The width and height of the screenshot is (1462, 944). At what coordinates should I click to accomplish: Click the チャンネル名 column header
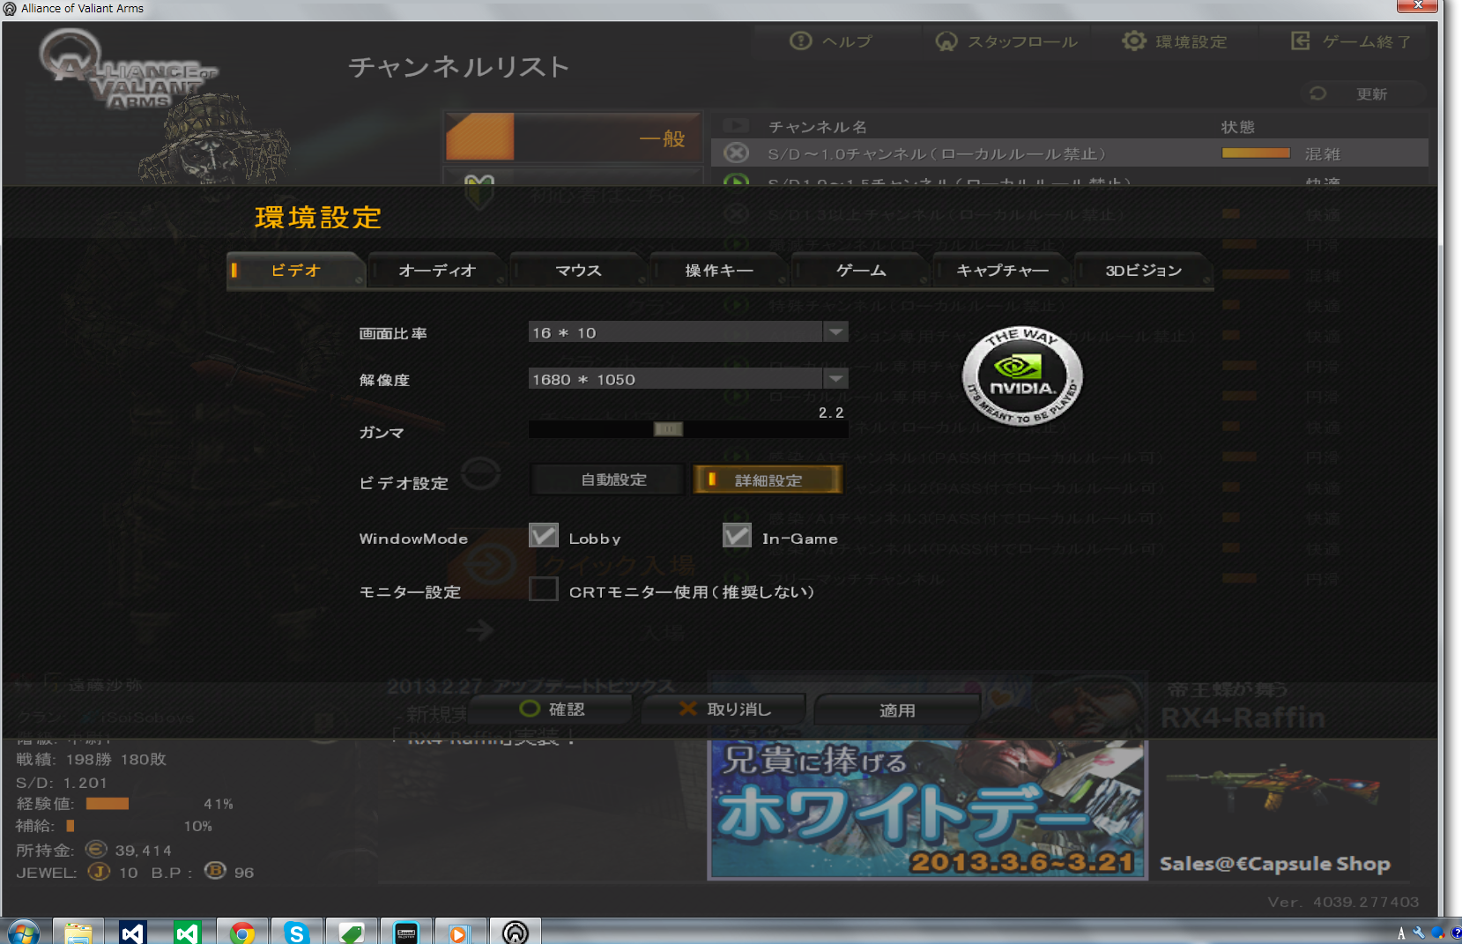[818, 127]
